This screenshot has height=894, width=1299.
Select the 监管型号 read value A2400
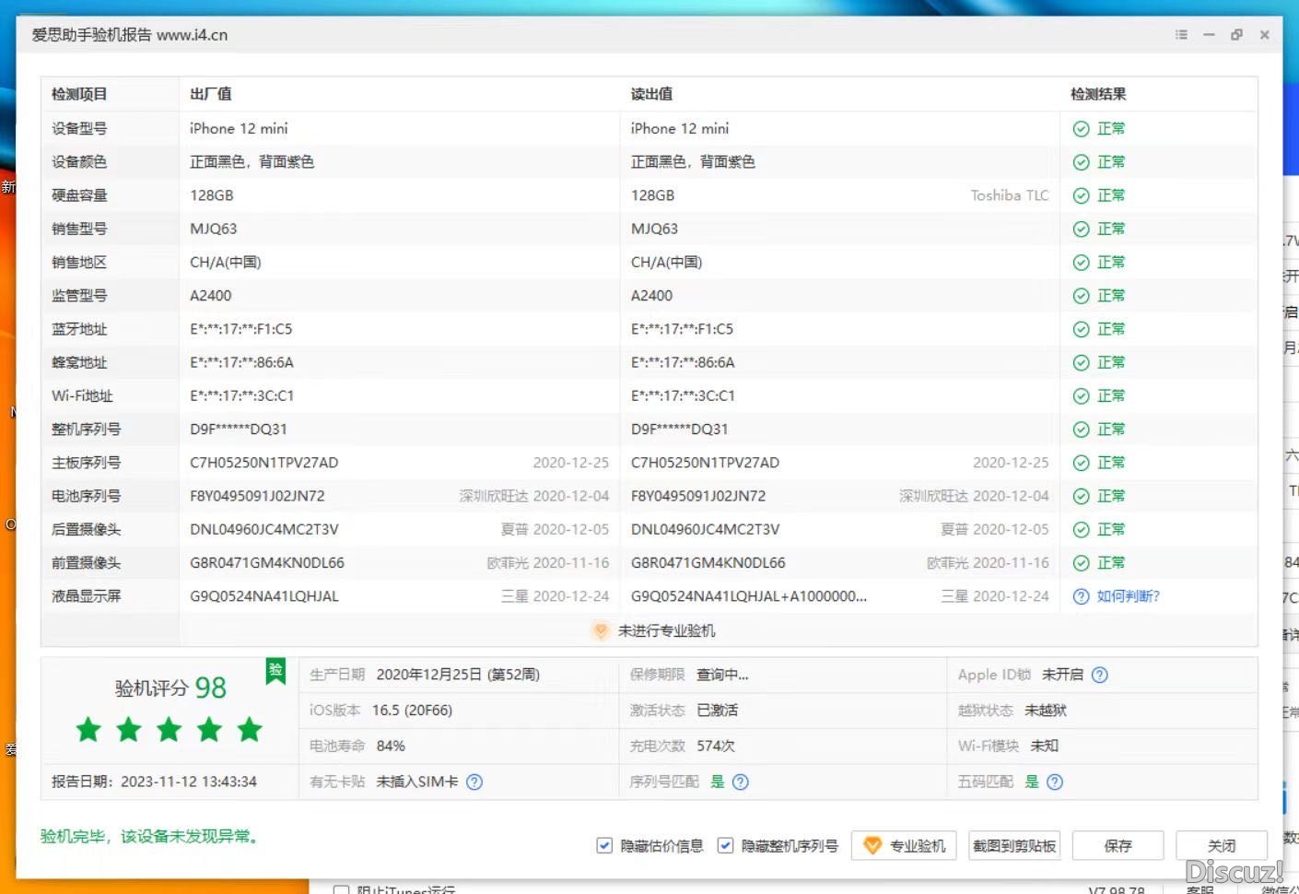click(651, 296)
